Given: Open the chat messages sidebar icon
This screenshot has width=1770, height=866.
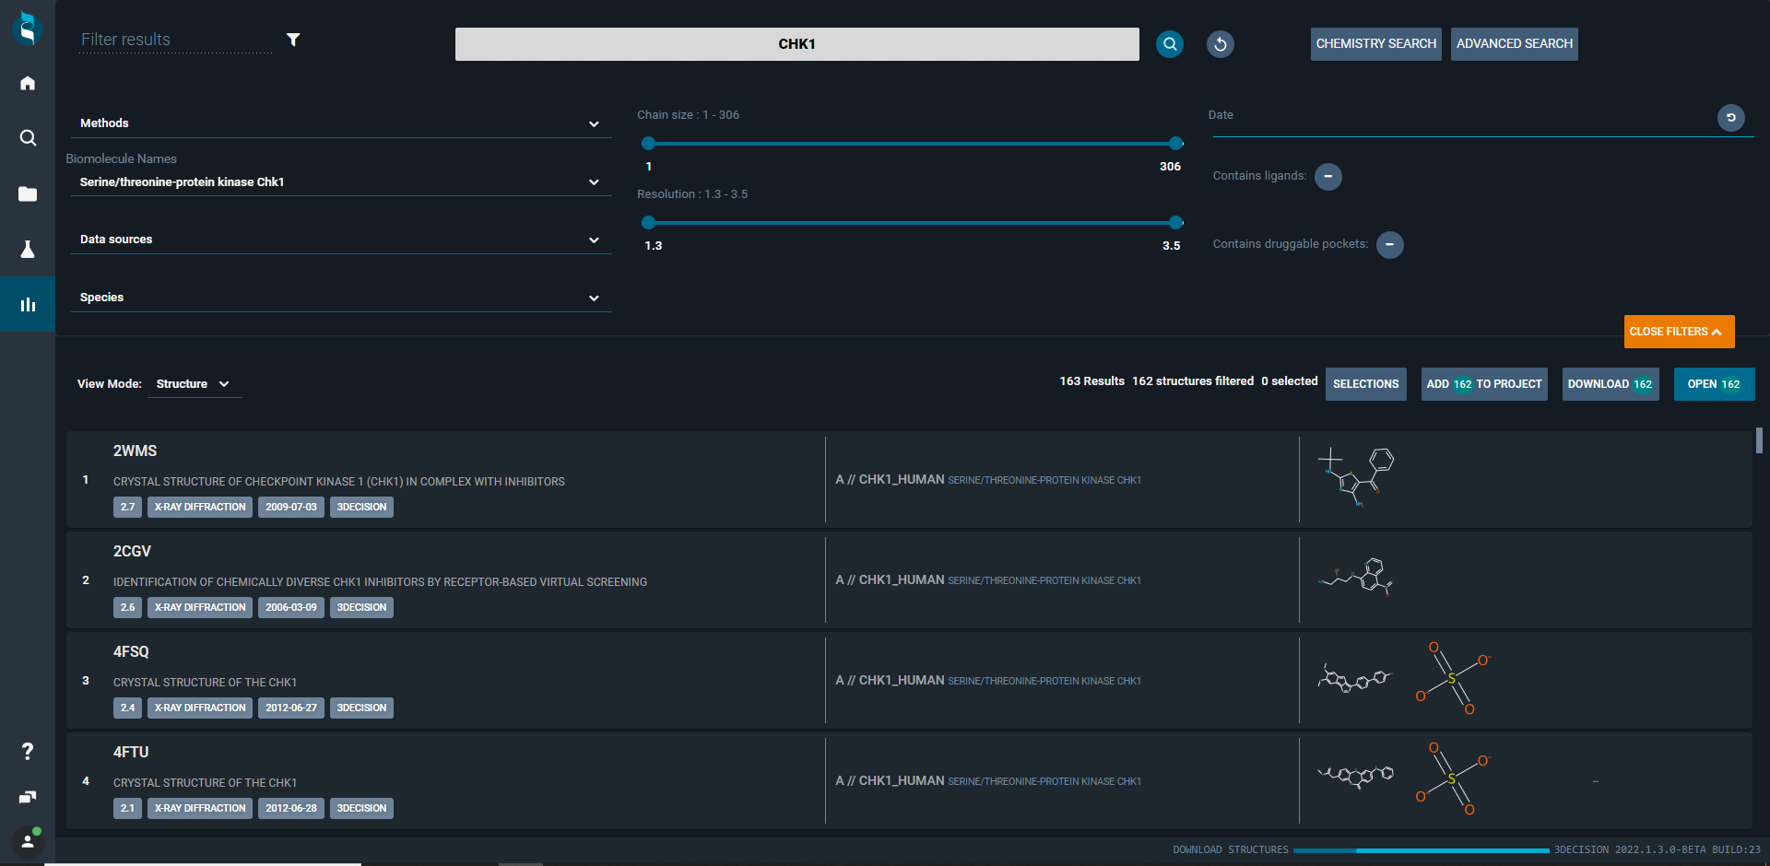Looking at the screenshot, I should point(28,797).
